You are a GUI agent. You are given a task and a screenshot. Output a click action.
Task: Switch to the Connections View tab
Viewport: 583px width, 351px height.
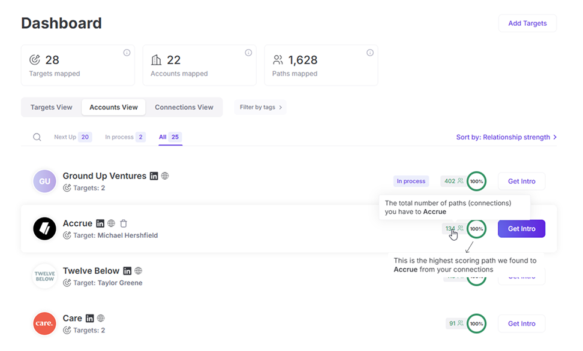pos(184,107)
